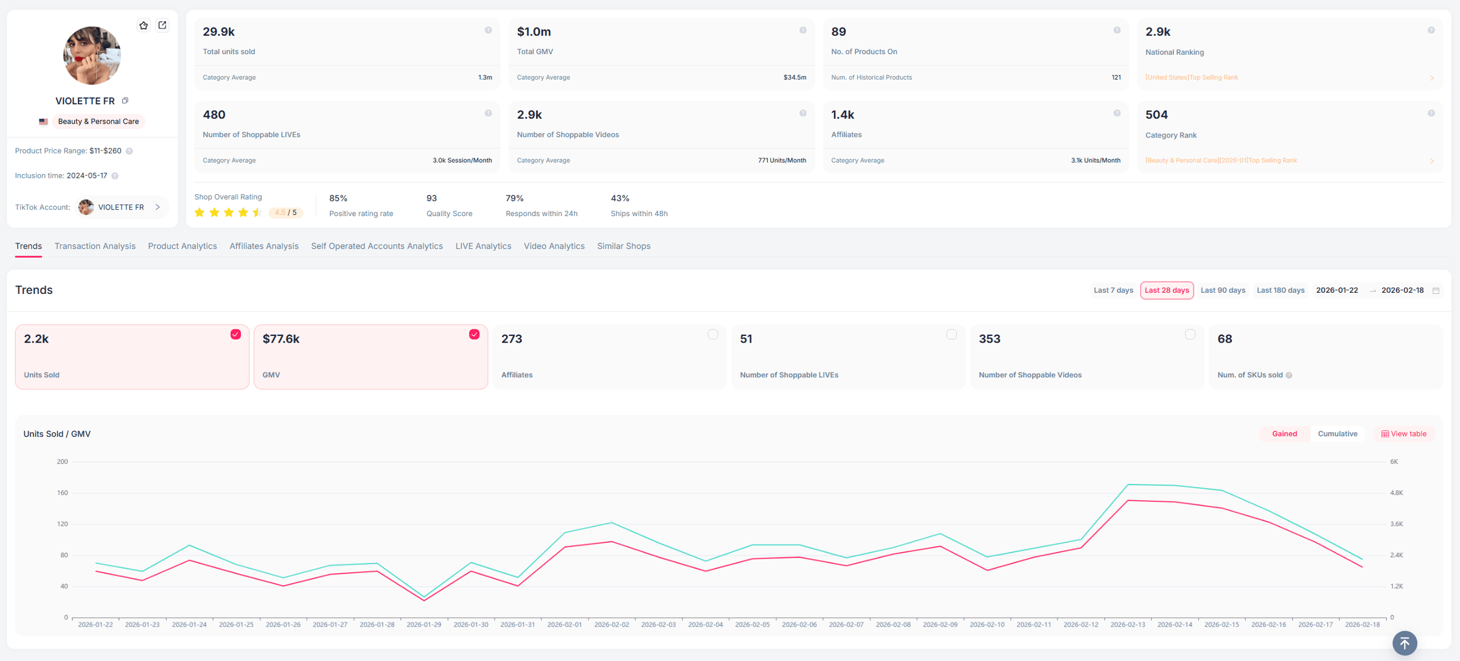Uncheck the GMV metric checkbox
Image resolution: width=1460 pixels, height=661 pixels.
coord(474,334)
